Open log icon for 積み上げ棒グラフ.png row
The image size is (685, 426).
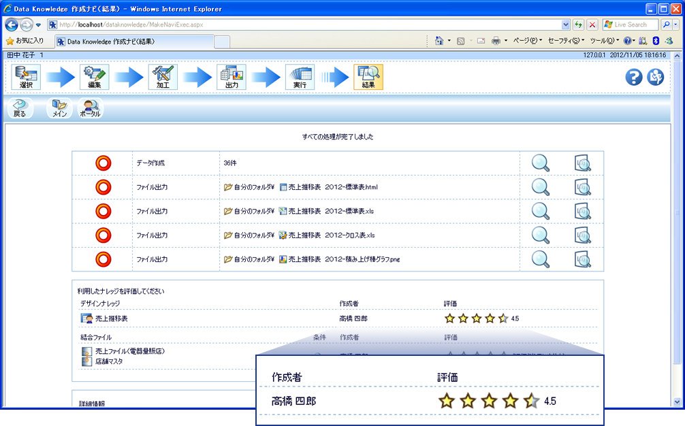[582, 259]
